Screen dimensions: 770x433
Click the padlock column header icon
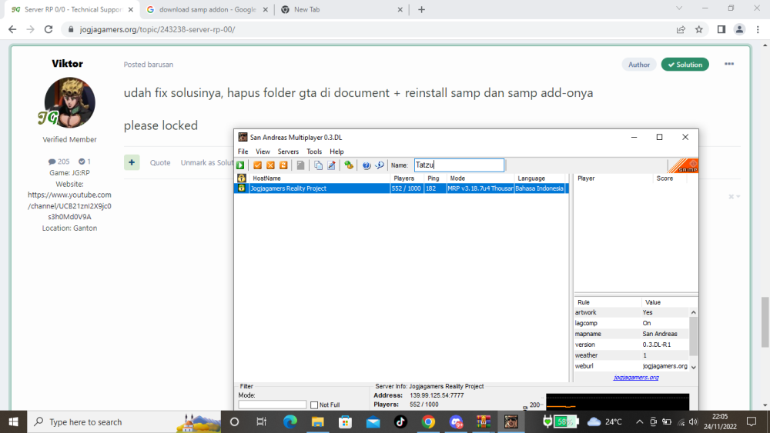242,178
